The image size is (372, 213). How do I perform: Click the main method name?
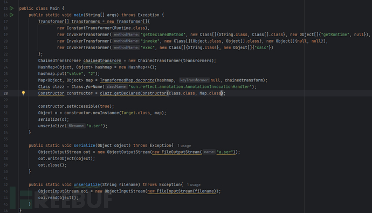pyautogui.click(x=79, y=15)
